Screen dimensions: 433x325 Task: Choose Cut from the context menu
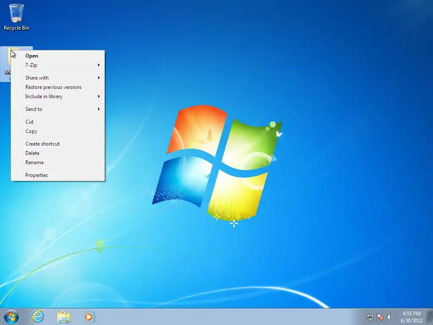[x=58, y=122]
